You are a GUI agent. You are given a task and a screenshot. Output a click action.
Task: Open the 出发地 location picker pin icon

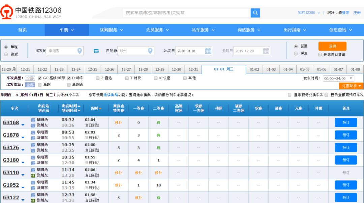coord(79,51)
